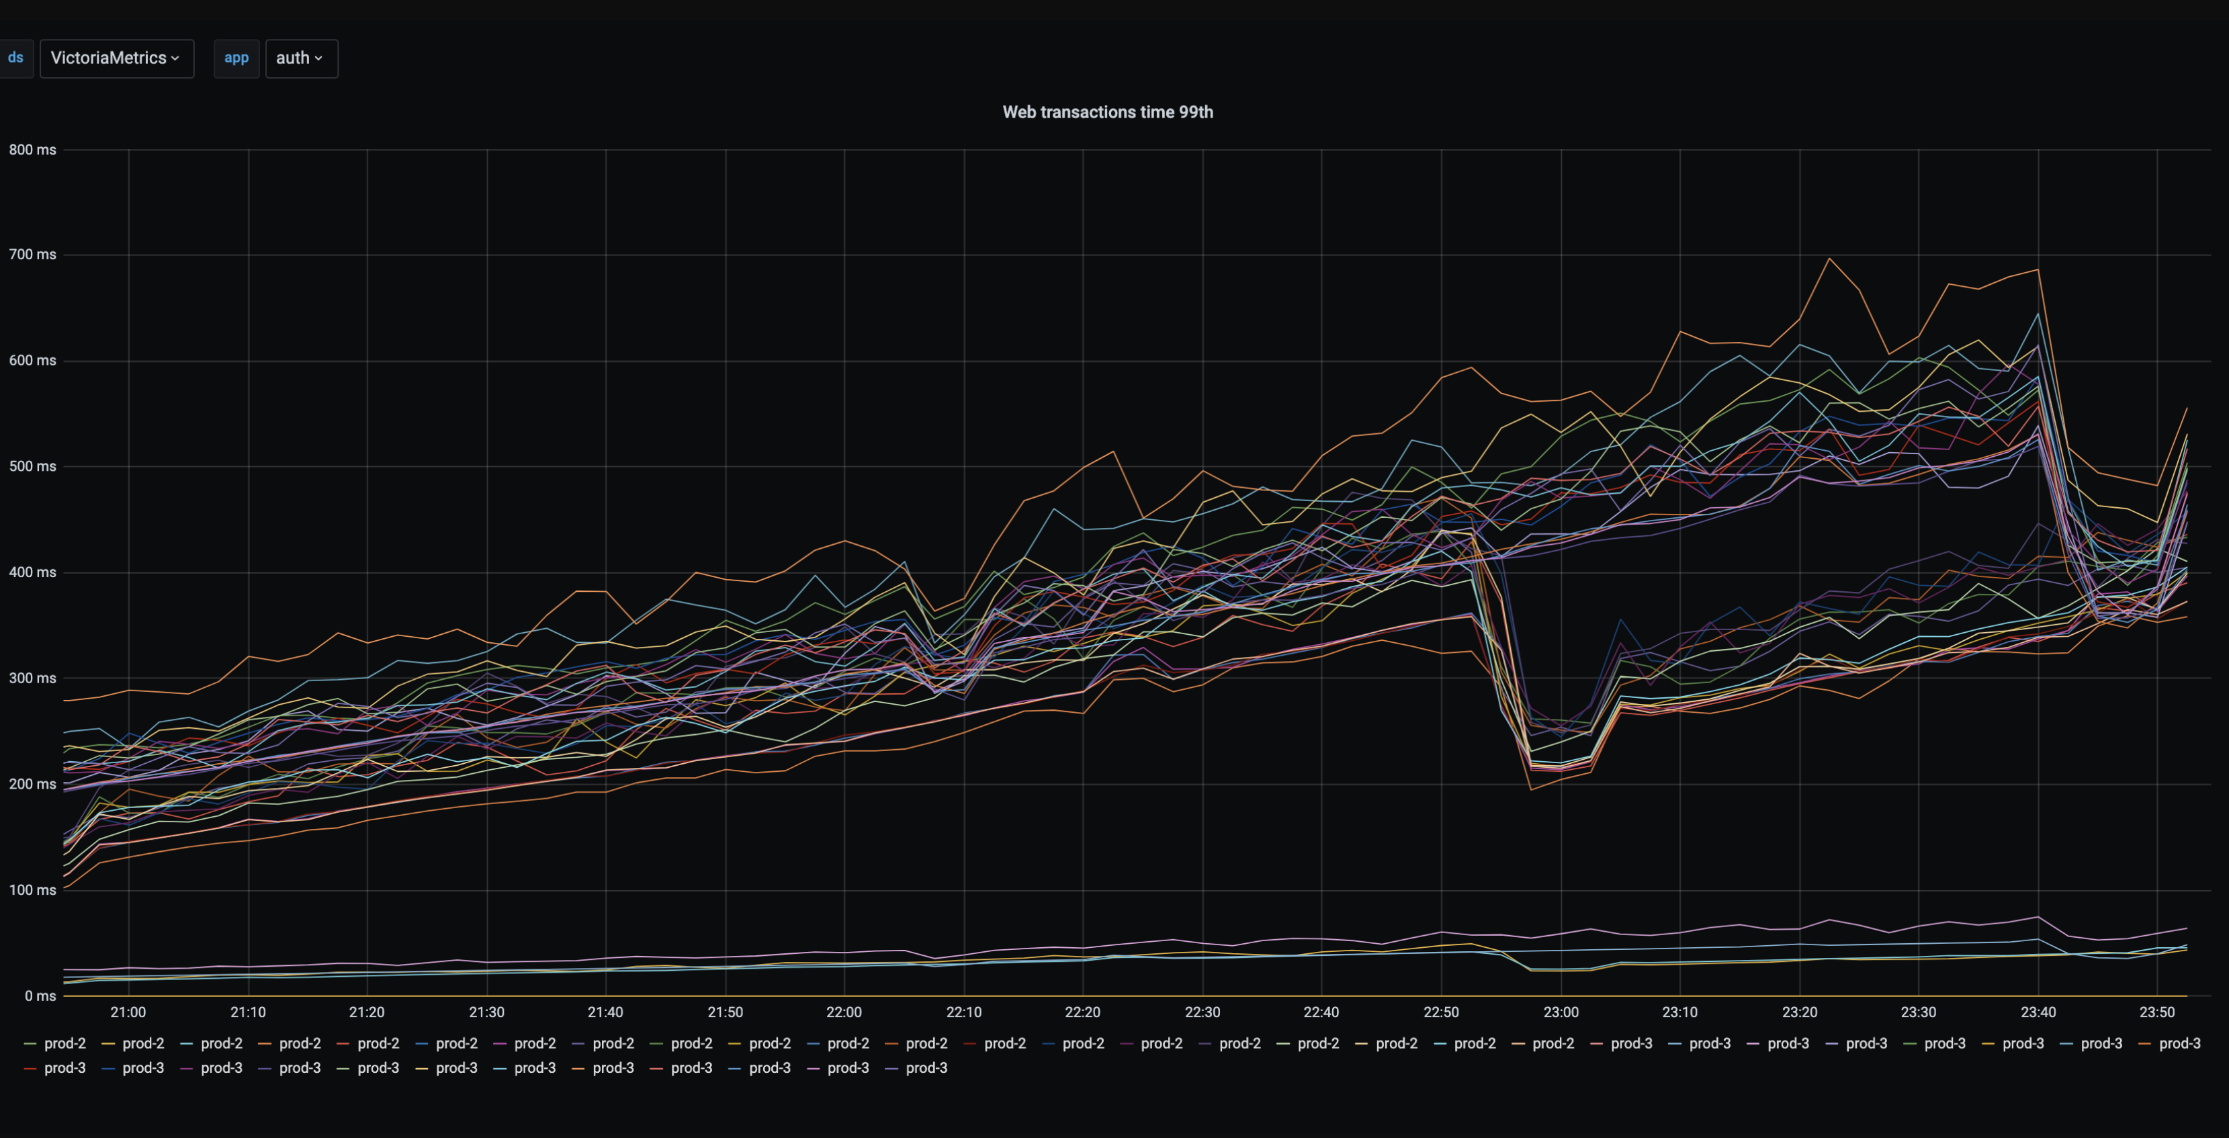Click the ds variable label
This screenshot has width=2229, height=1138.
[15, 58]
